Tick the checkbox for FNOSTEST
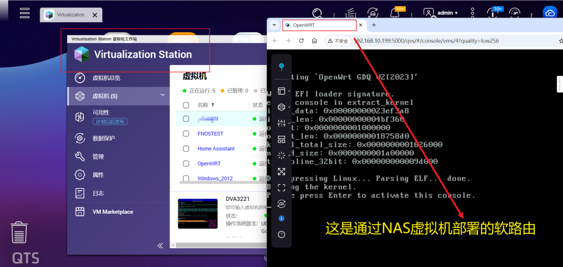The width and height of the screenshot is (563, 267). tap(186, 134)
